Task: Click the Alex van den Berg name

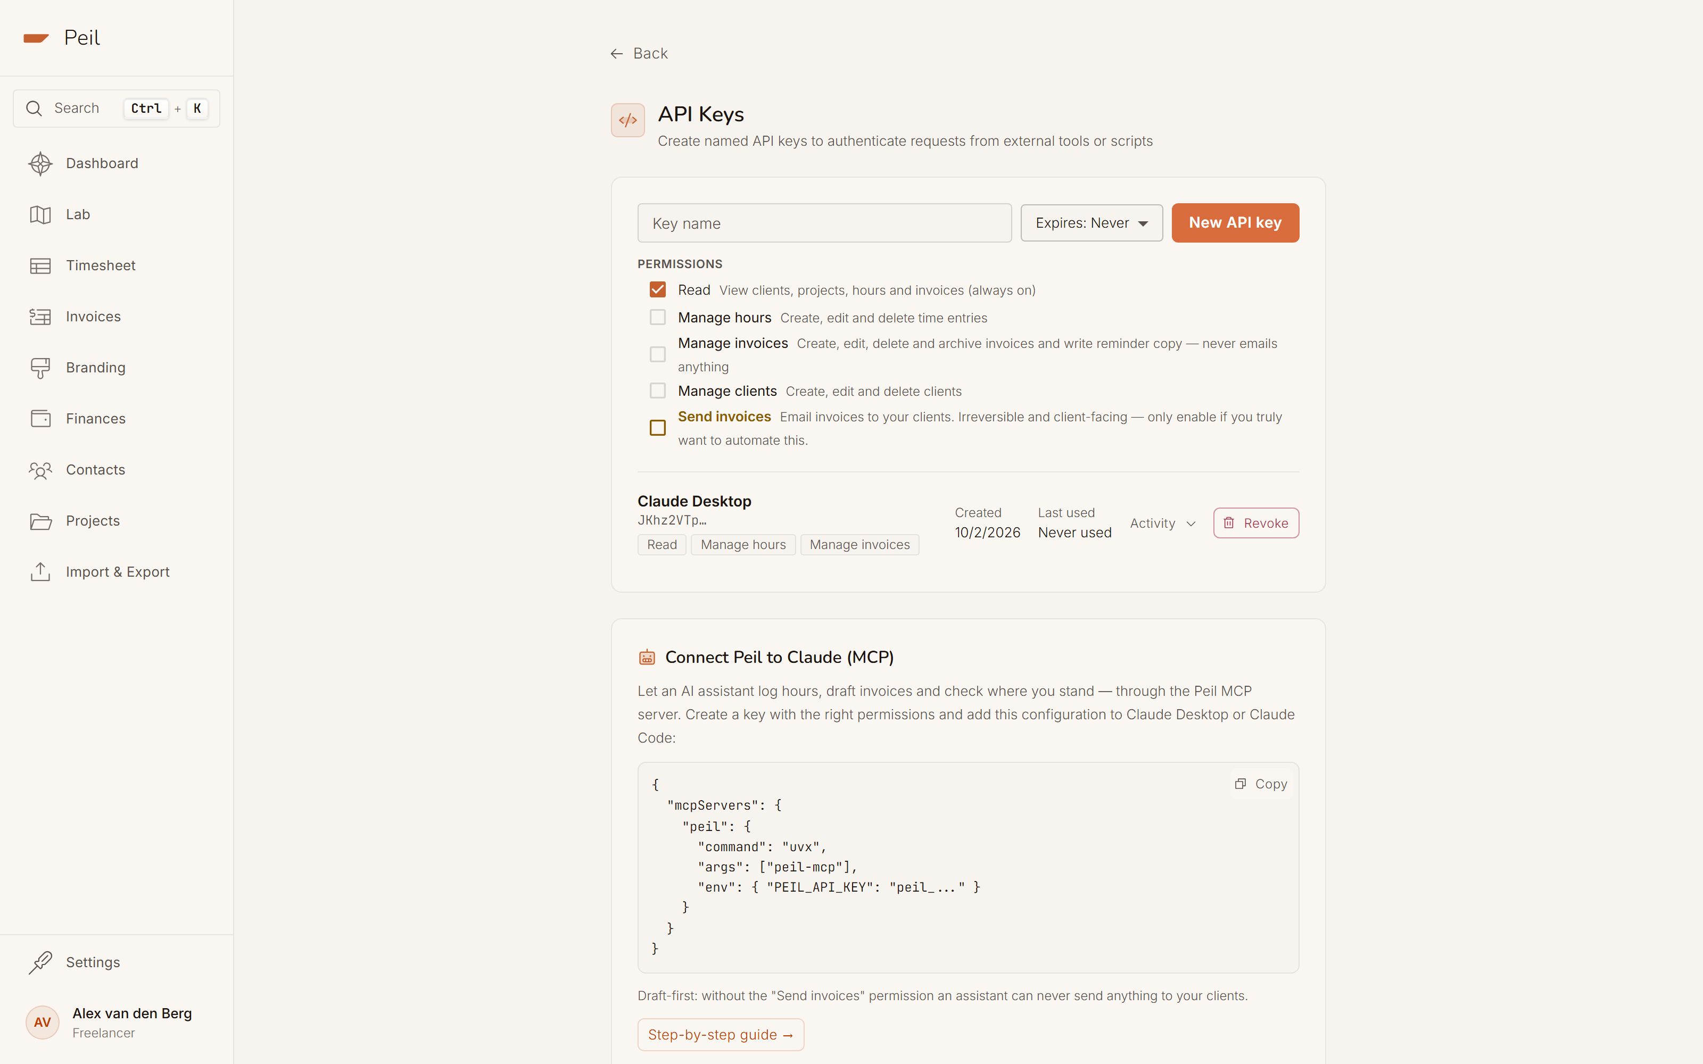Action: pos(133,1013)
